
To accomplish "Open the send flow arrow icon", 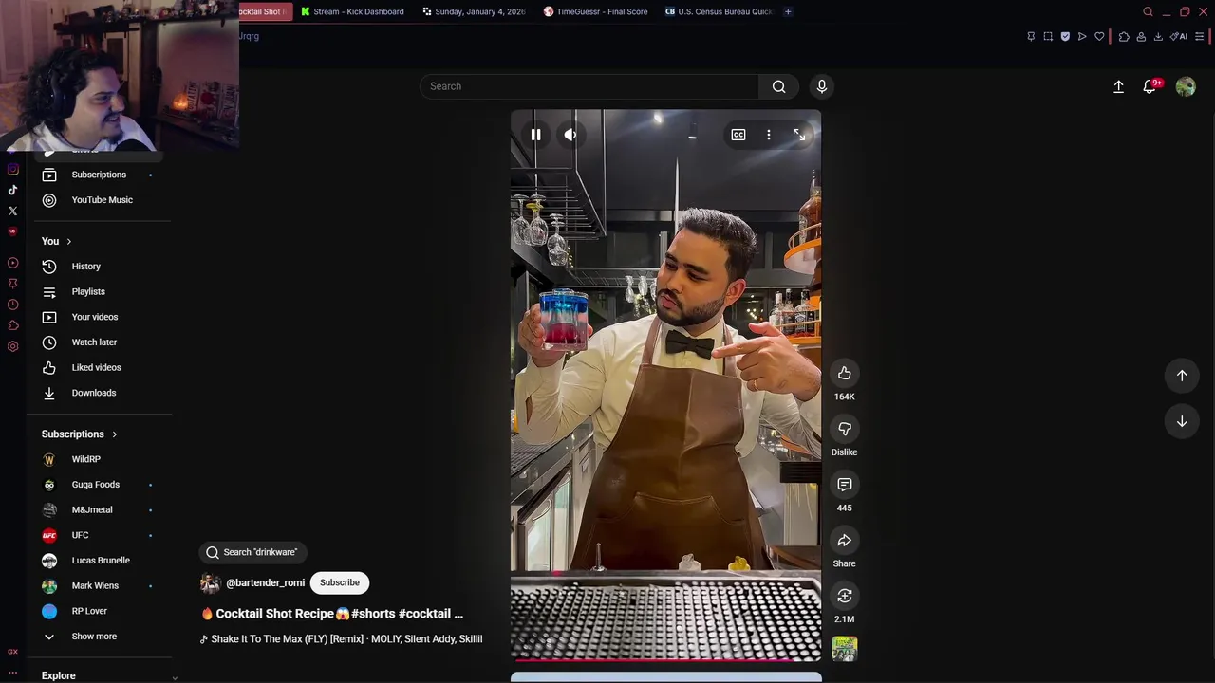I will pyautogui.click(x=1082, y=36).
